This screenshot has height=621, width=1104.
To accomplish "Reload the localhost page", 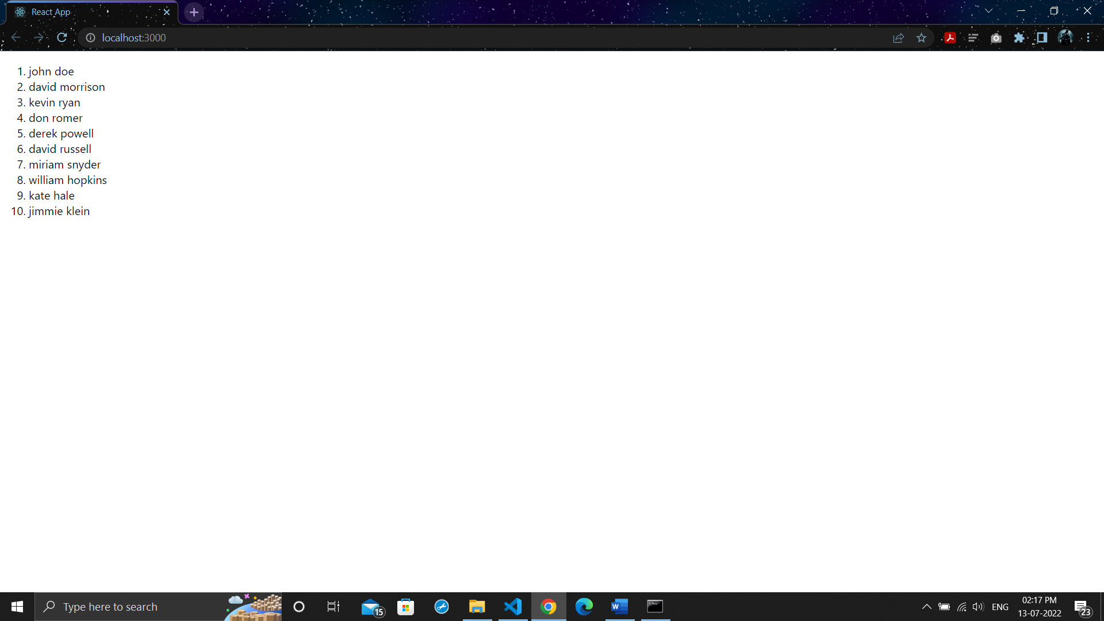I will tap(62, 37).
